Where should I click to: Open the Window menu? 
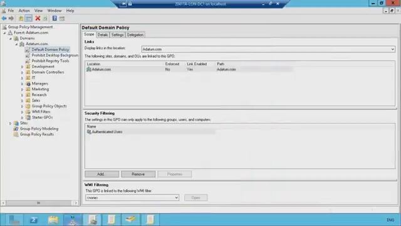[x=55, y=11]
